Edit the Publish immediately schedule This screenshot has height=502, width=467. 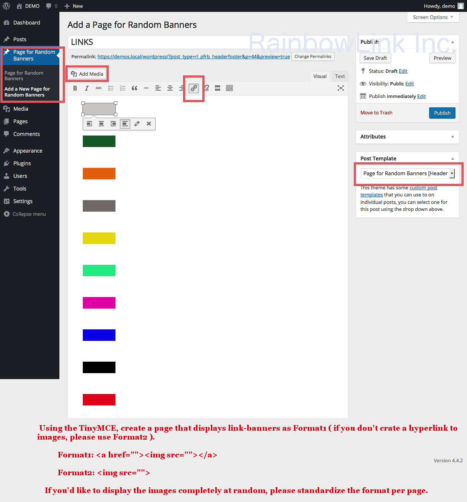421,96
